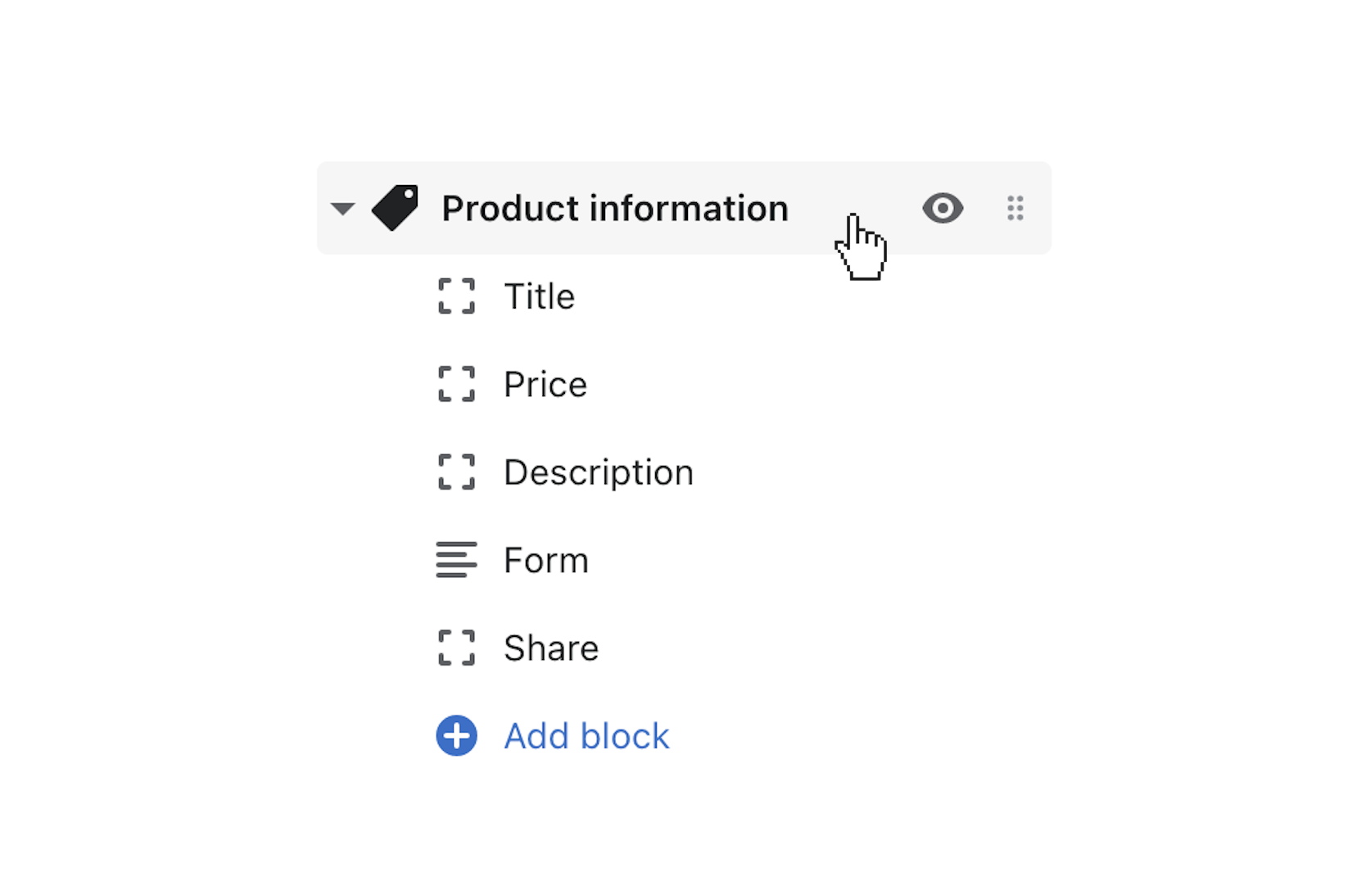Click the drag handle on Product information

tap(1016, 208)
